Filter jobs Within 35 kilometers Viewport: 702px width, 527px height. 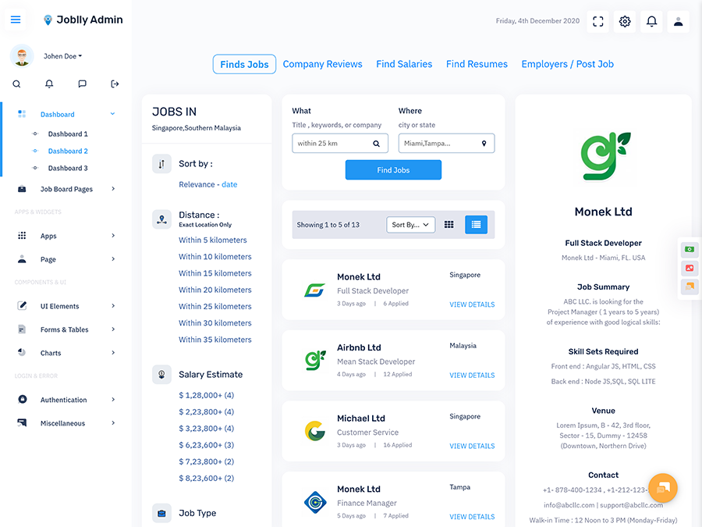pos(215,340)
